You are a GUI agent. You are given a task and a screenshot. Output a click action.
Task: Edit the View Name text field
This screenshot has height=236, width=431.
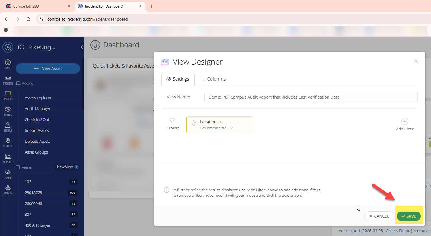coord(311,97)
